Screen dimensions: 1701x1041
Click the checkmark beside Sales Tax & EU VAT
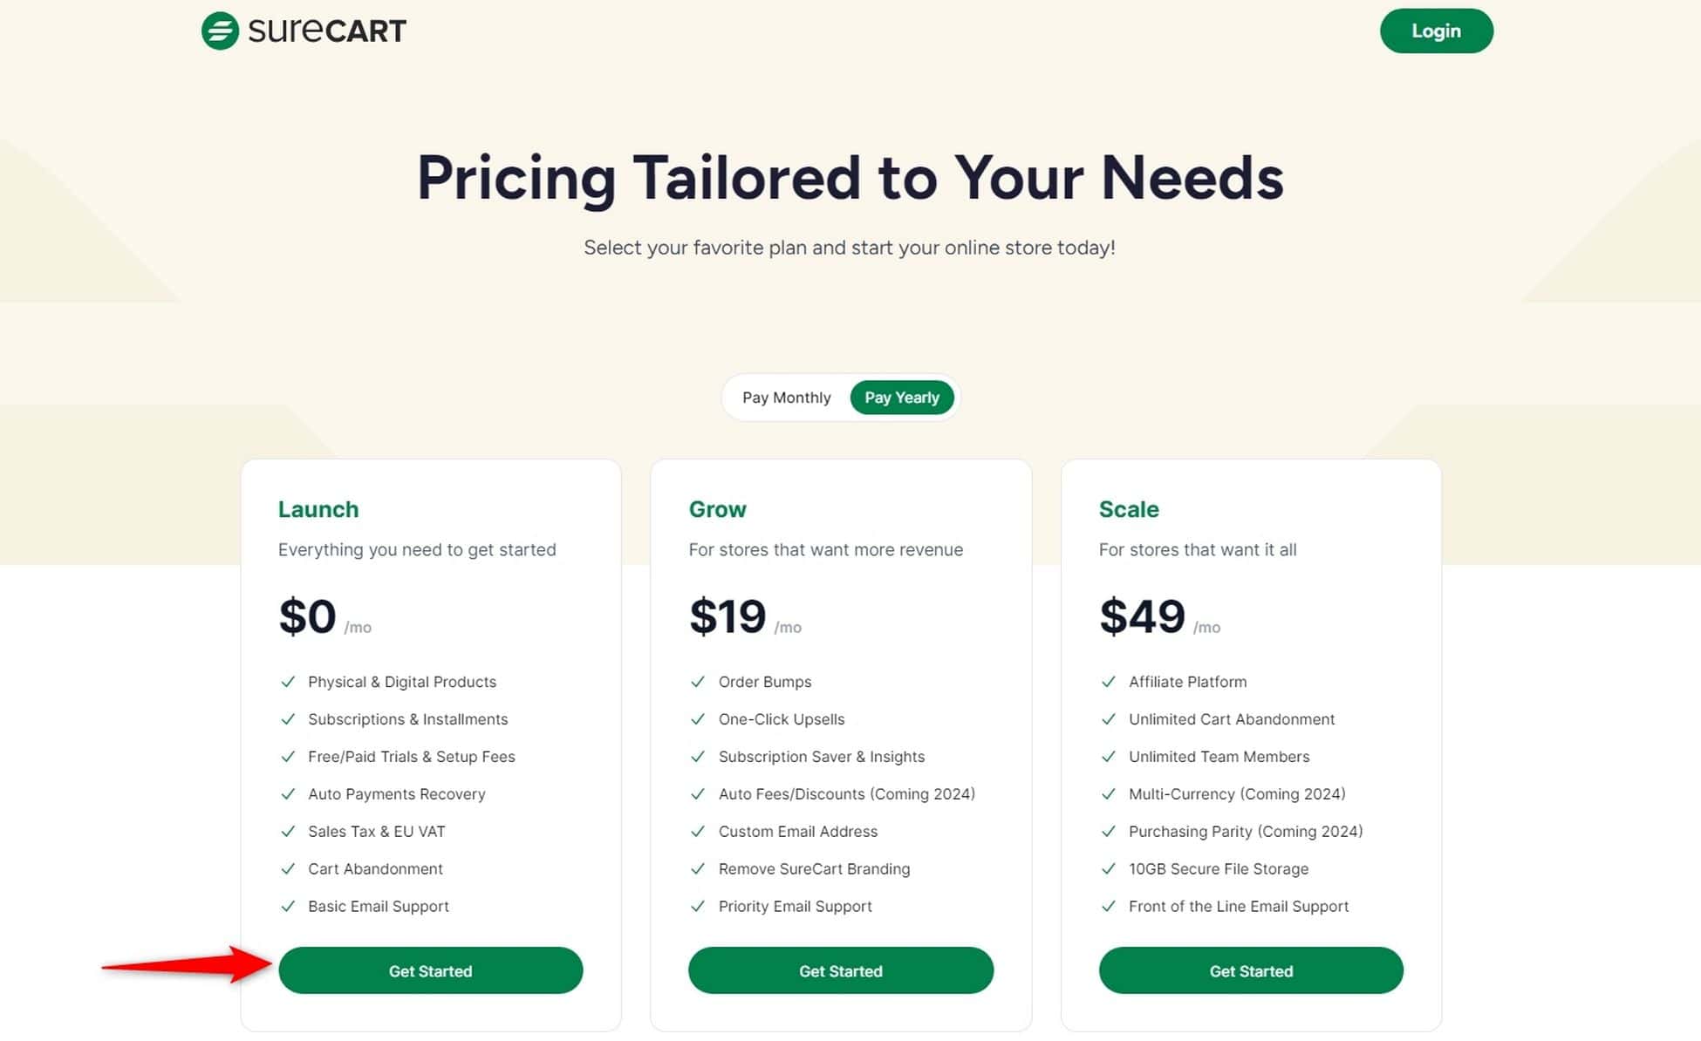289,831
